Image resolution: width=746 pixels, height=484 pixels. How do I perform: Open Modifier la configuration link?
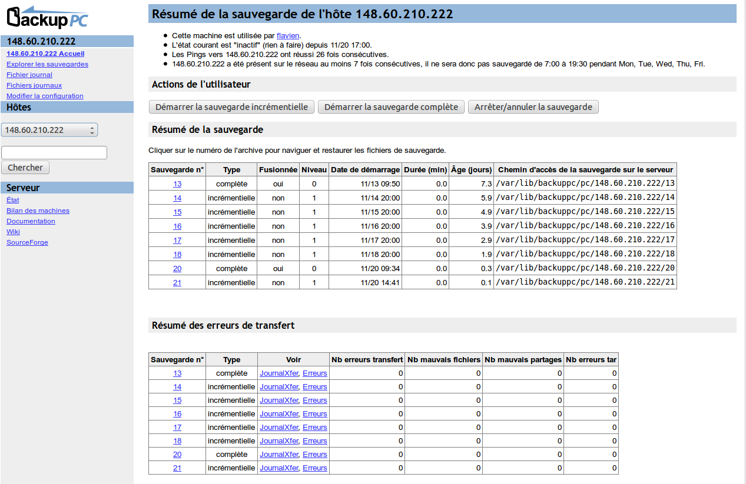click(45, 96)
